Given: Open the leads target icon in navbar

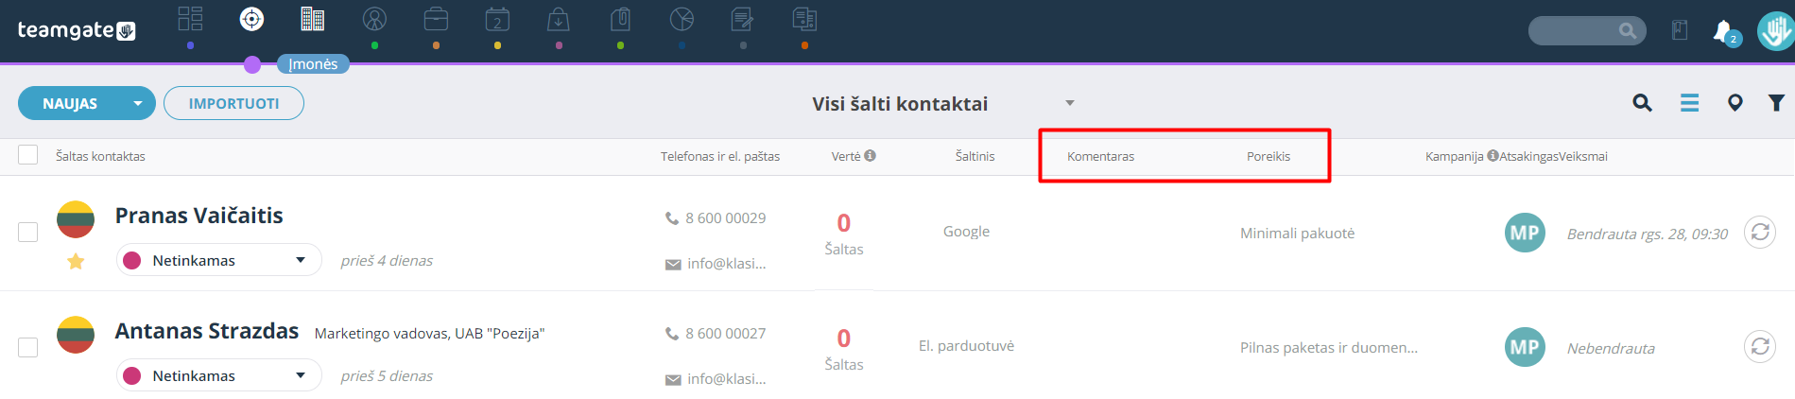Looking at the screenshot, I should [251, 19].
